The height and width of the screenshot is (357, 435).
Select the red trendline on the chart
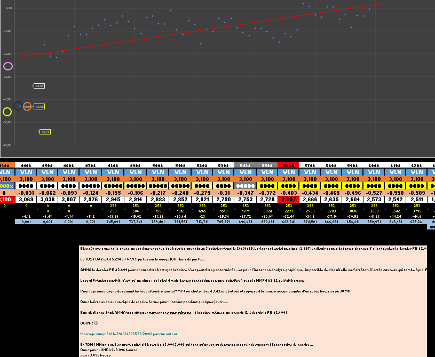204,30
